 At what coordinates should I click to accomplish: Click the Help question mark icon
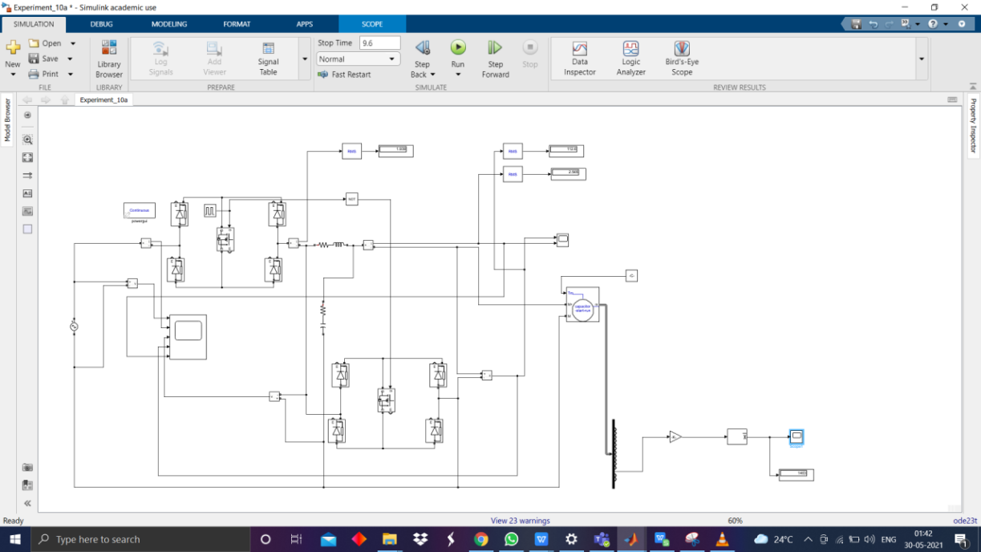click(x=933, y=24)
